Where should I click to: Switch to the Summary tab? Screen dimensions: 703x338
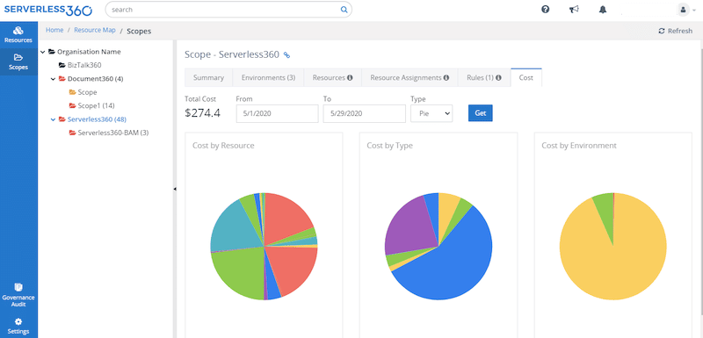coord(208,77)
